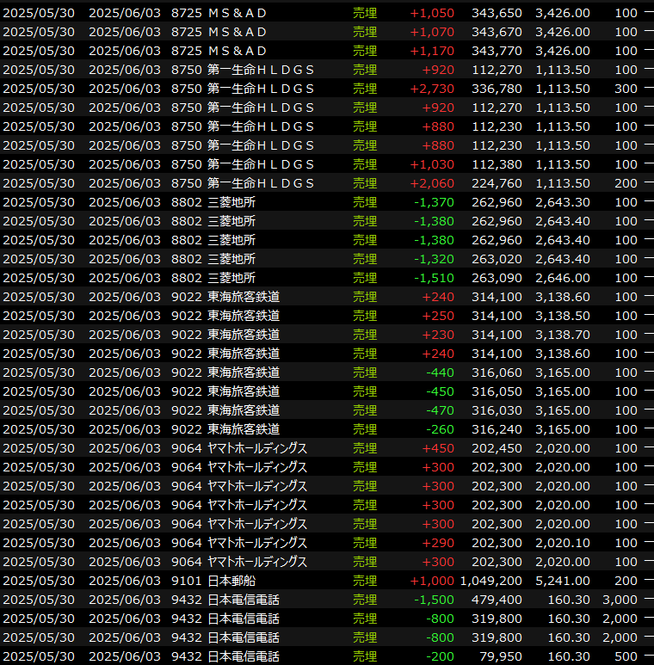654x665 pixels.
Task: Select the 第一生命HLDGS row with +1,030
Action: tap(260, 164)
